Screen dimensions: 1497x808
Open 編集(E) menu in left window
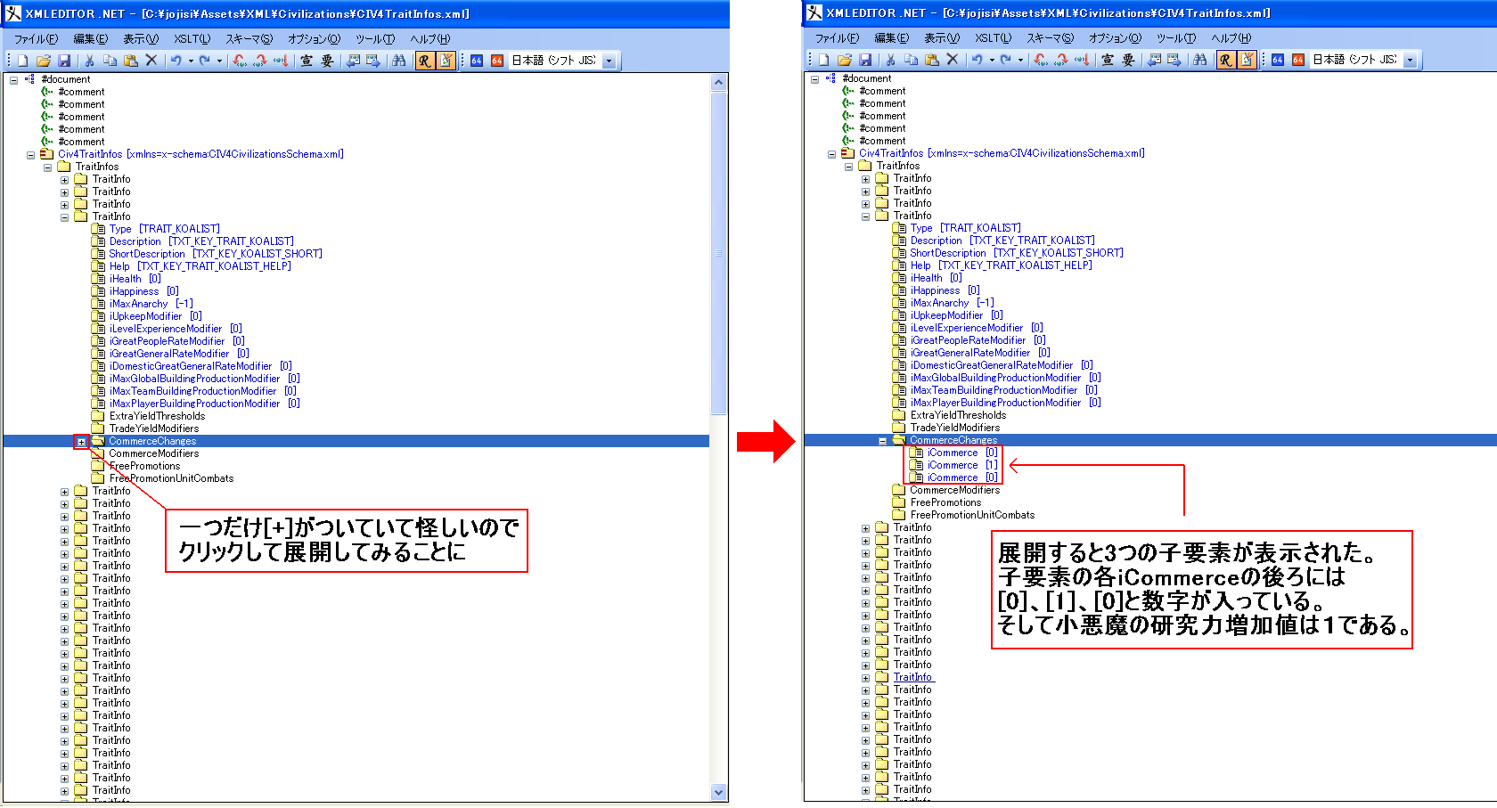pos(91,39)
